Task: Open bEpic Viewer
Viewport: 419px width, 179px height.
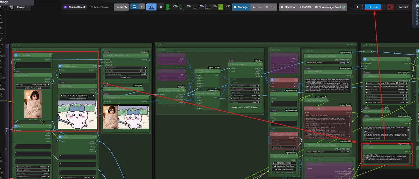Action: point(100,7)
